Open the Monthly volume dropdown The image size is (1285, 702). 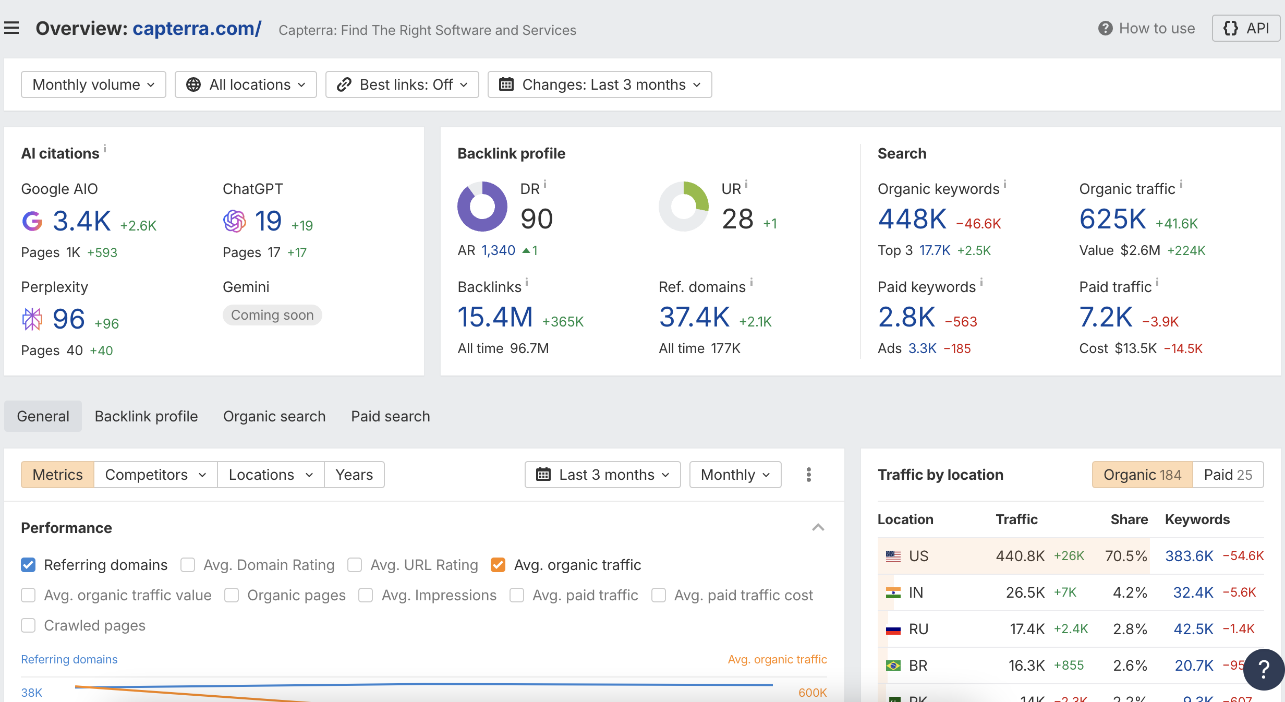[93, 84]
